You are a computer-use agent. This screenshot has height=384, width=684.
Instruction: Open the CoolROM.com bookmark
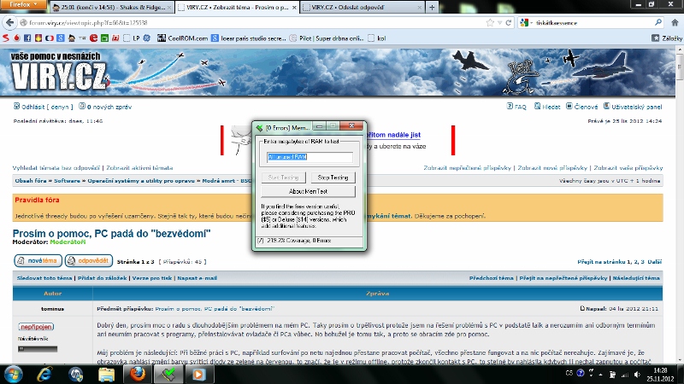pos(182,38)
